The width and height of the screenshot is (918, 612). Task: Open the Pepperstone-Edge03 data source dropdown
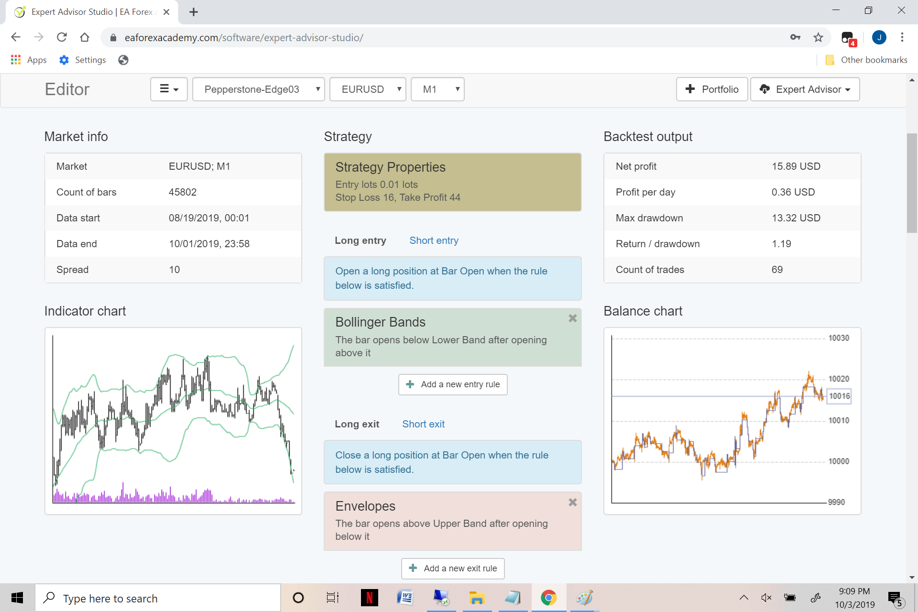point(259,89)
